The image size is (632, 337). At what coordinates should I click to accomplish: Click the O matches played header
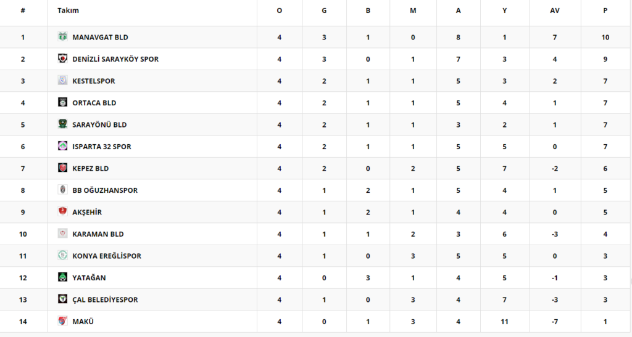[x=280, y=10]
